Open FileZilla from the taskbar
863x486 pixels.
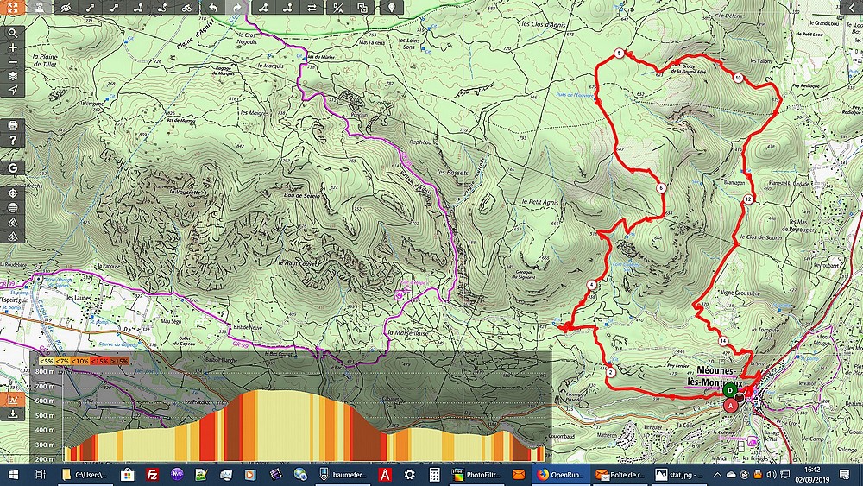[153, 475]
